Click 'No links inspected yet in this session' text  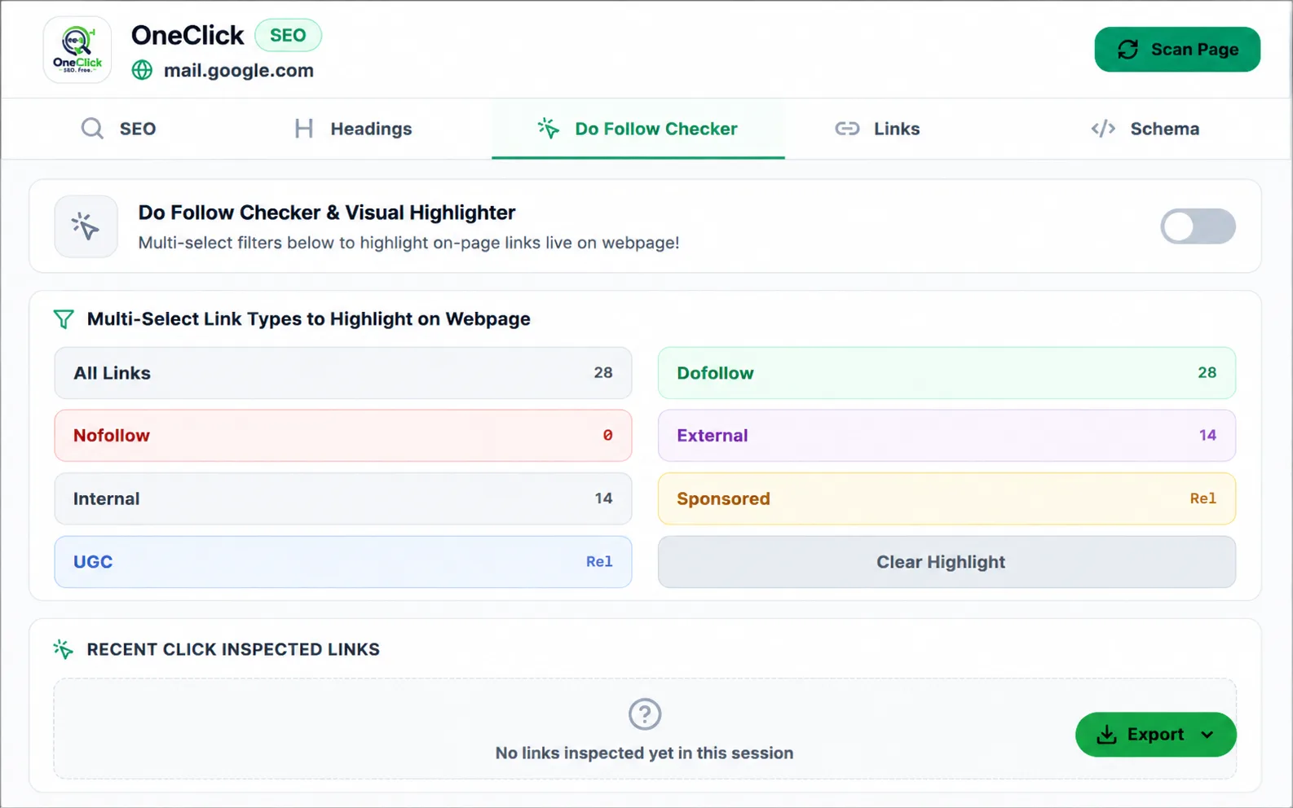(x=644, y=753)
